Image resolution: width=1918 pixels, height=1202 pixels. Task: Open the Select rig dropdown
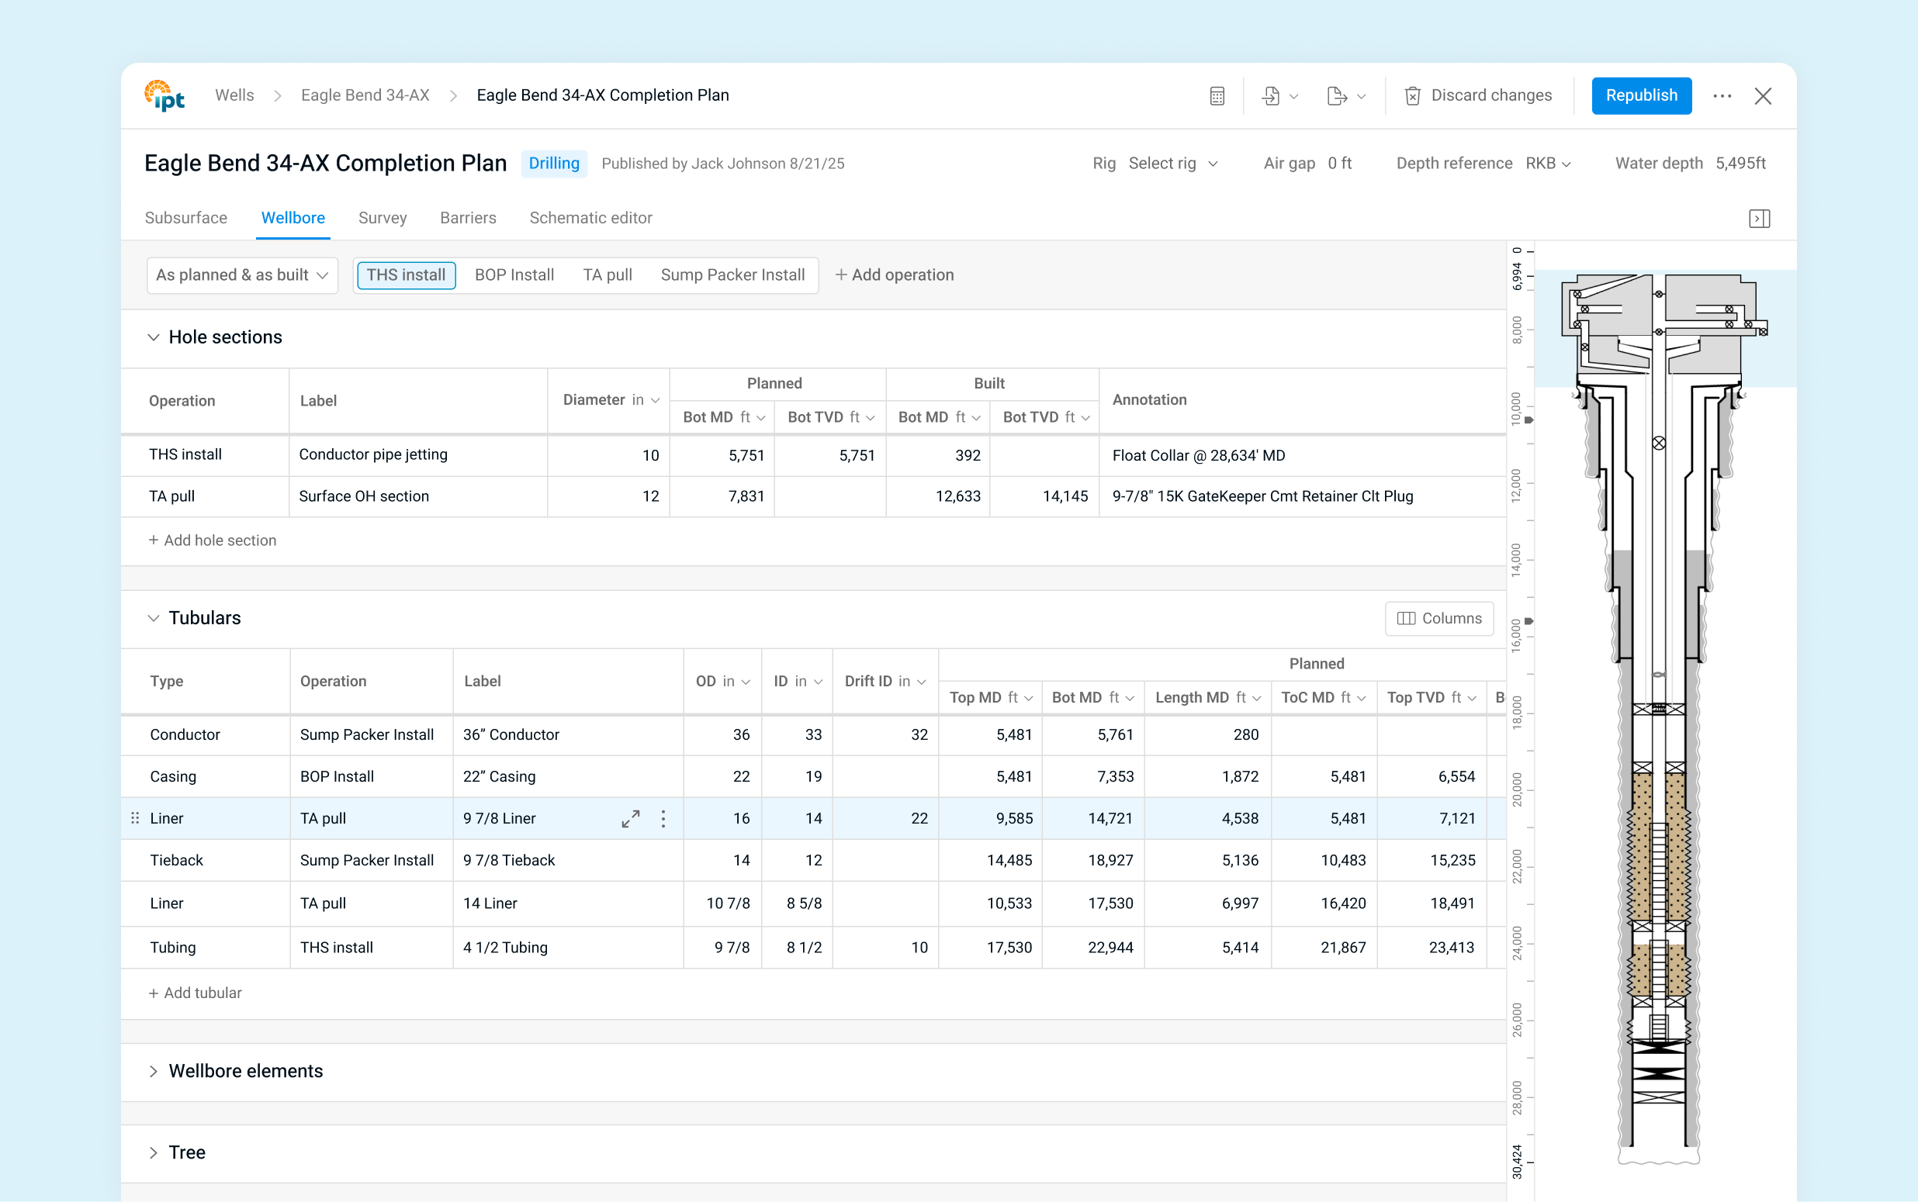coord(1172,164)
